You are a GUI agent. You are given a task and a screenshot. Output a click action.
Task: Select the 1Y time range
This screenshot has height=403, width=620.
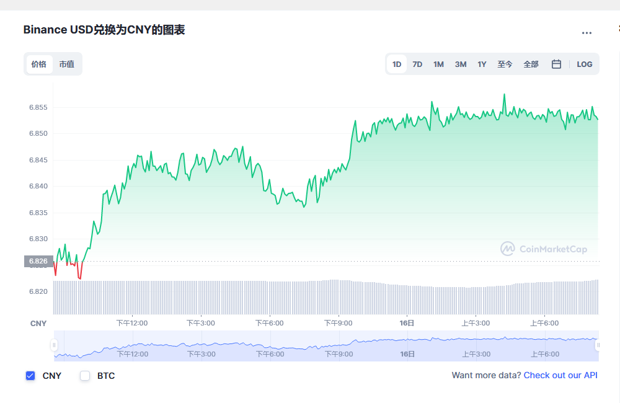pos(482,64)
